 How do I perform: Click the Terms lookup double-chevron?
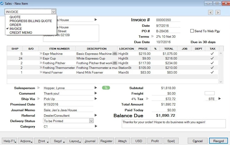click(152, 36)
